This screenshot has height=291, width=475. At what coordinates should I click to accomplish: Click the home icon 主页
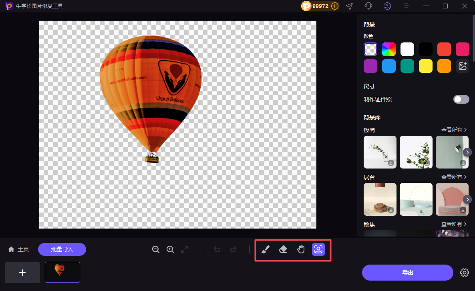(18, 249)
